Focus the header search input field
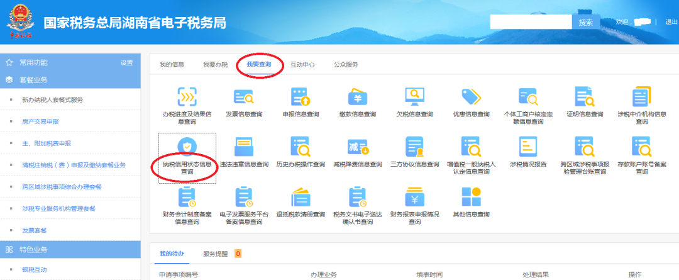The width and height of the screenshot is (679, 280). click(x=531, y=22)
